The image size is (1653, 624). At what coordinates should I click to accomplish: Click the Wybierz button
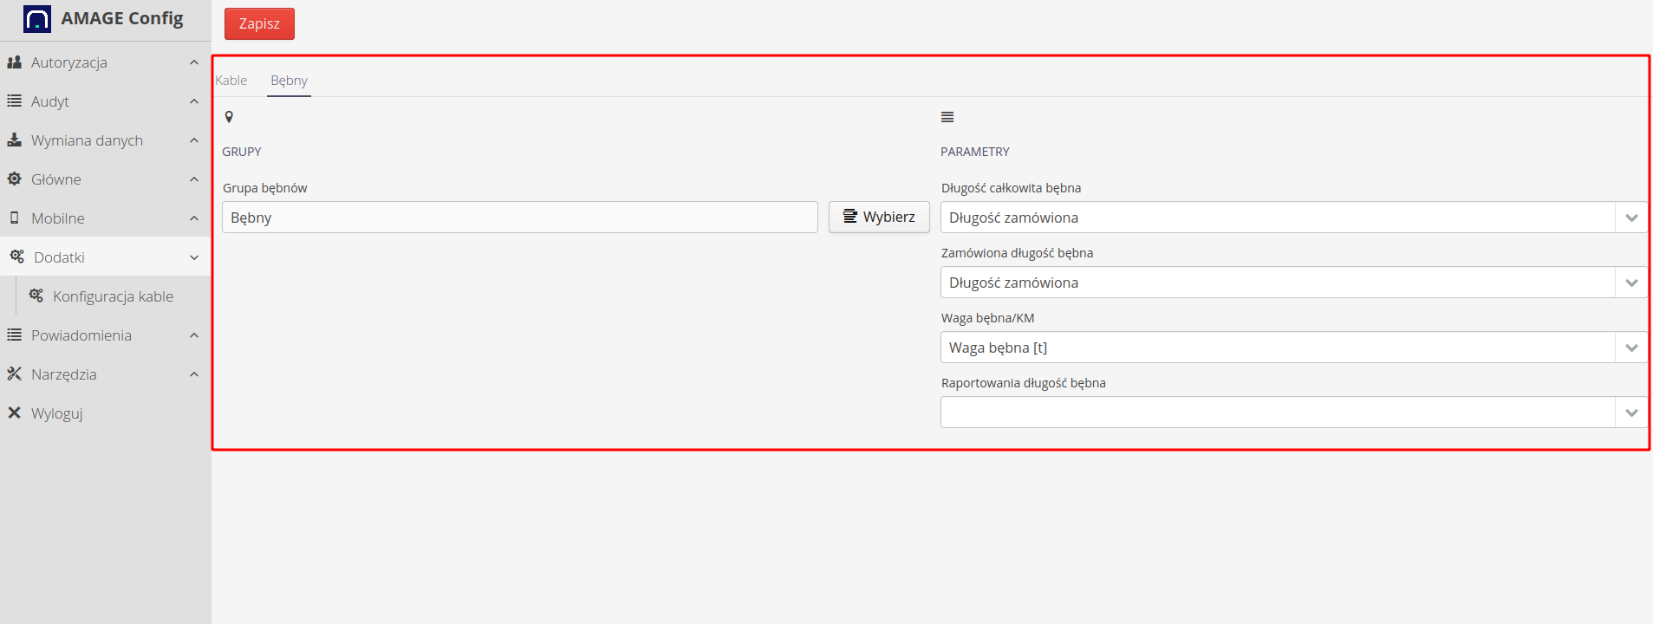tap(879, 217)
